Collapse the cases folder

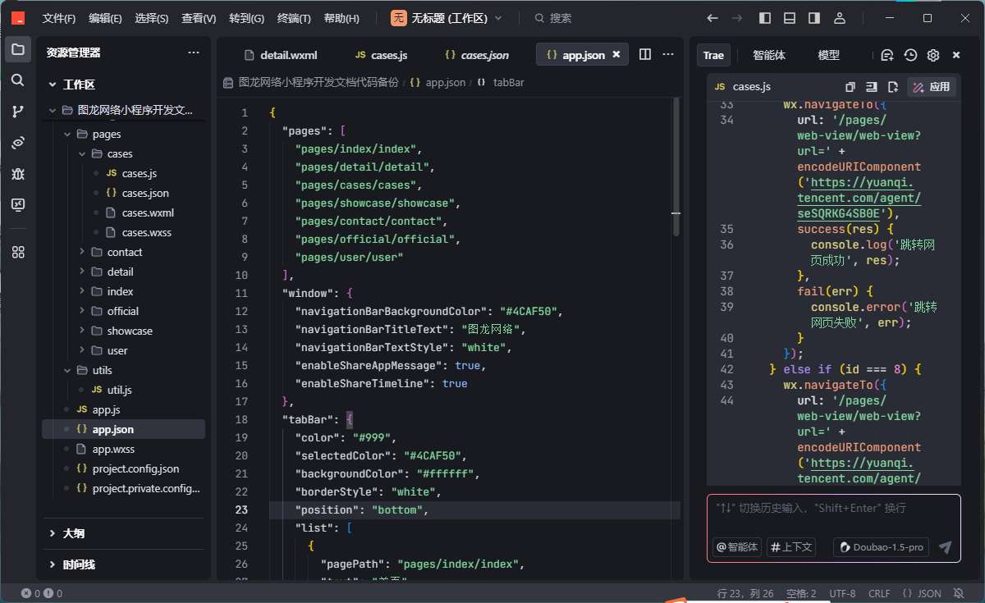[82, 153]
